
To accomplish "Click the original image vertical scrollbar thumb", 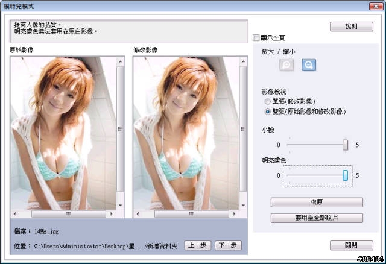I will pos(120,129).
